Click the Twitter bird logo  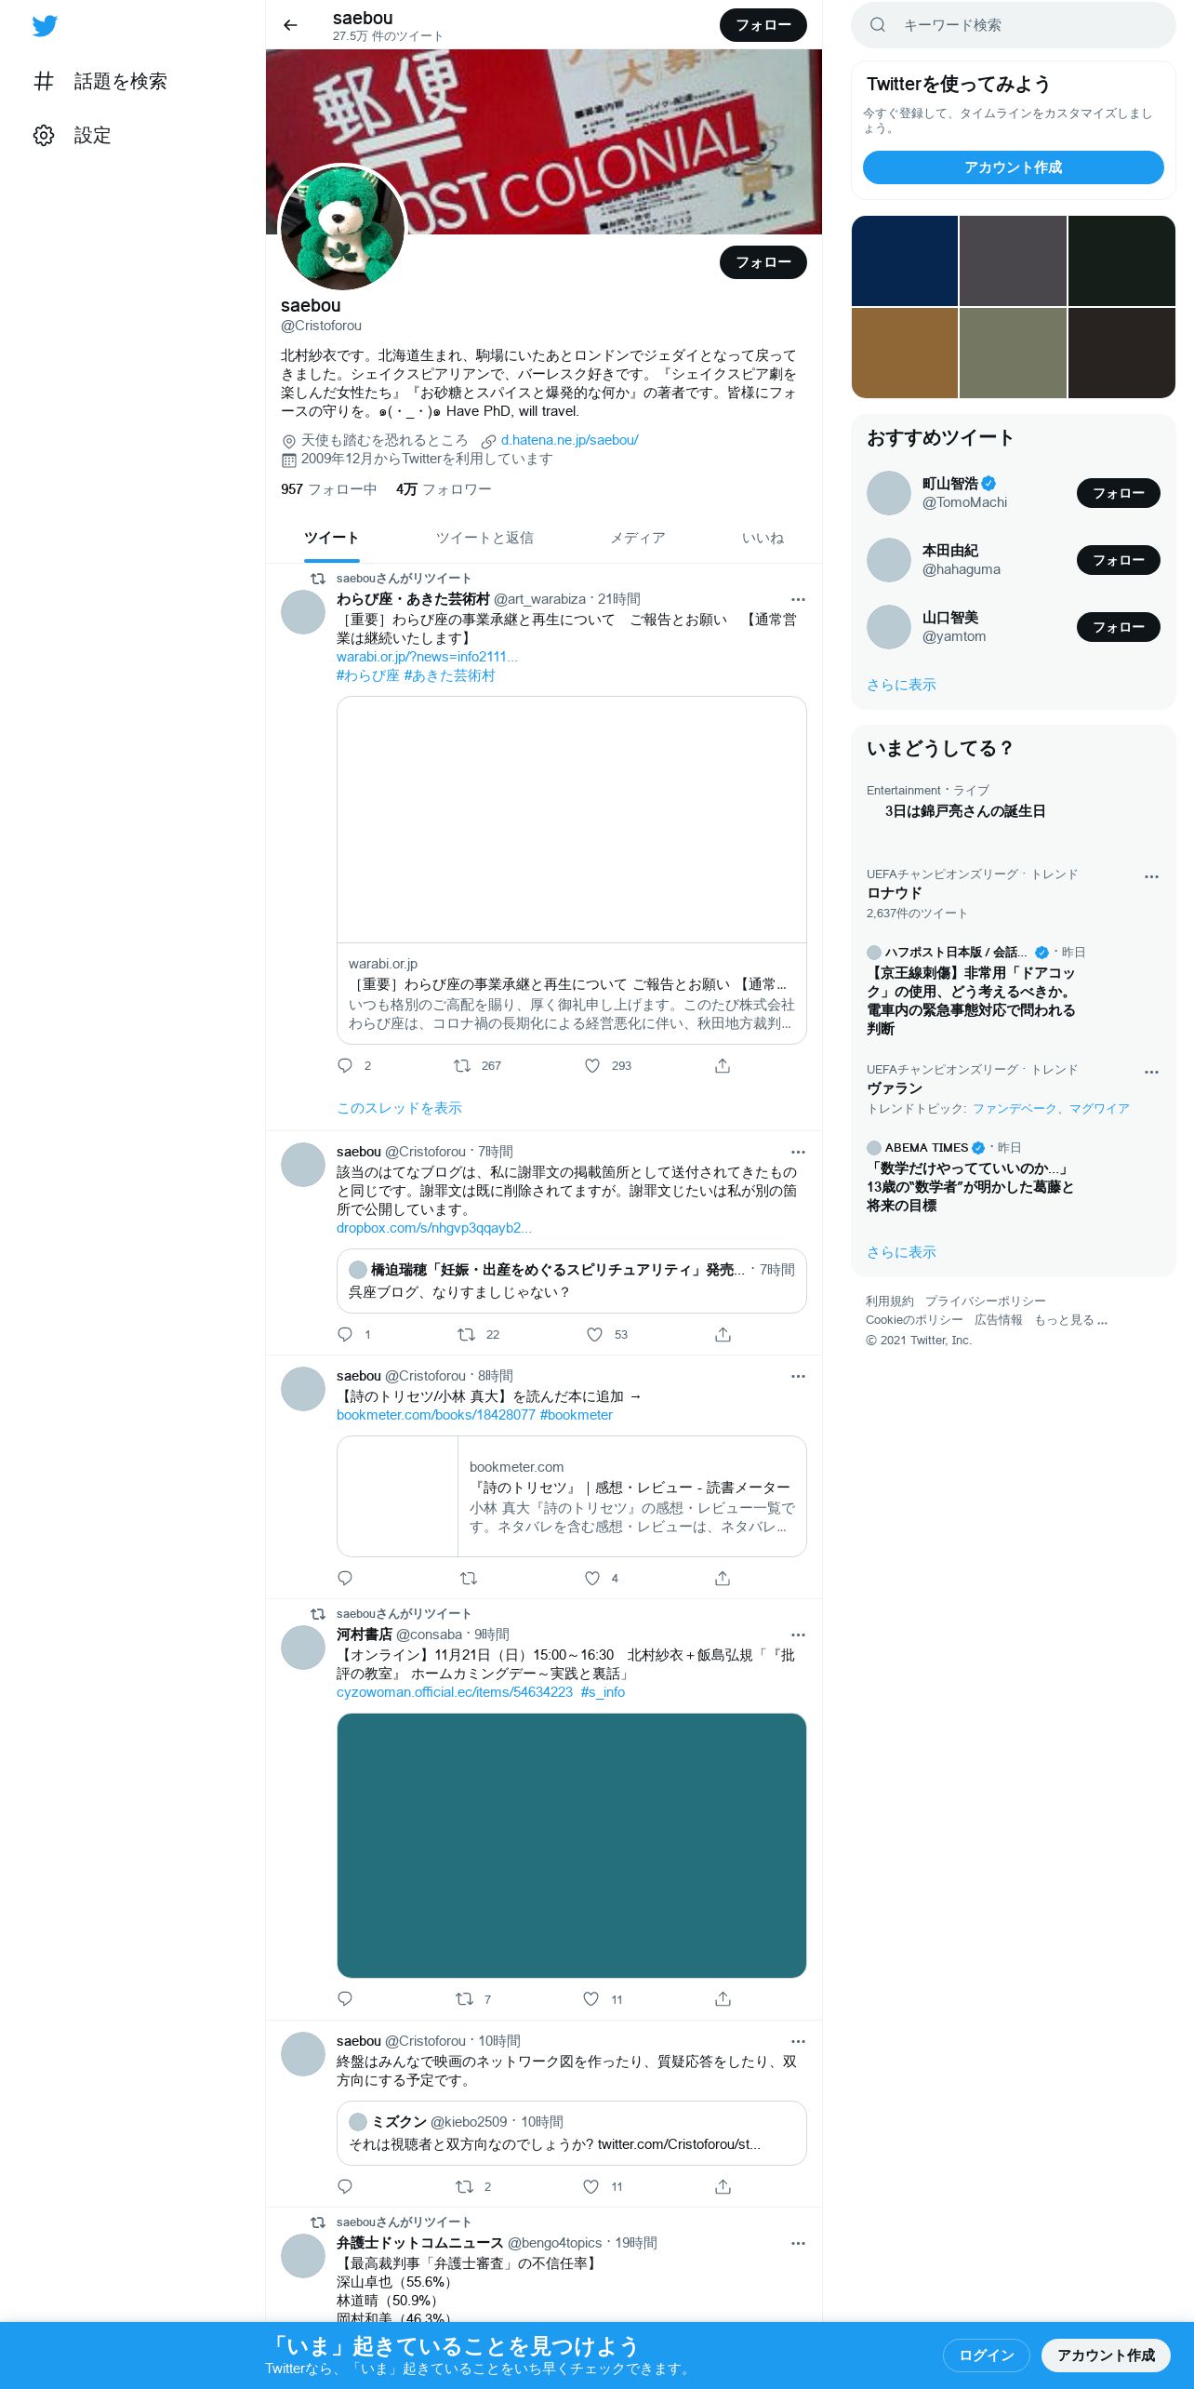pos(45,26)
